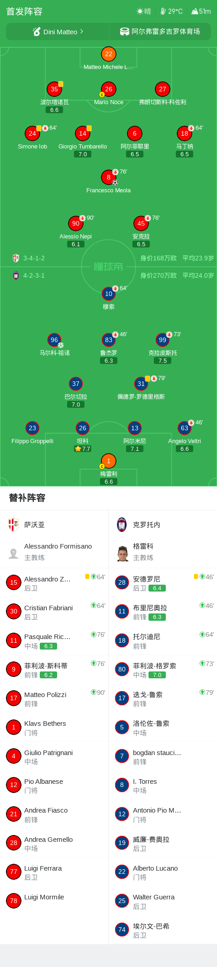Viewport: 217px width, 967px height.
Task: Select goalkeeper number 22 jersey at top
Action: pyautogui.click(x=108, y=54)
